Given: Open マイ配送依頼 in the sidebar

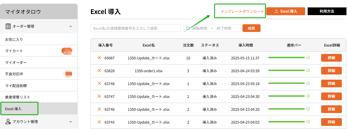Looking at the screenshot, I should tap(39, 85).
